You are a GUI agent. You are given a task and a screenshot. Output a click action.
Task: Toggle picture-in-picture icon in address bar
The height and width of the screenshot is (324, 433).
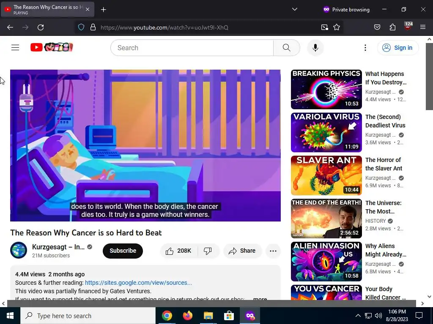(x=324, y=27)
